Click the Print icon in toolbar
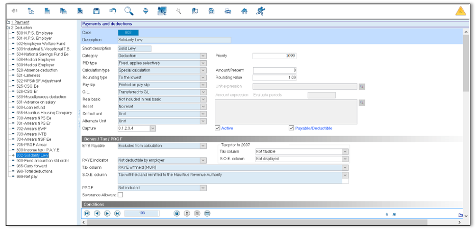 (228, 10)
